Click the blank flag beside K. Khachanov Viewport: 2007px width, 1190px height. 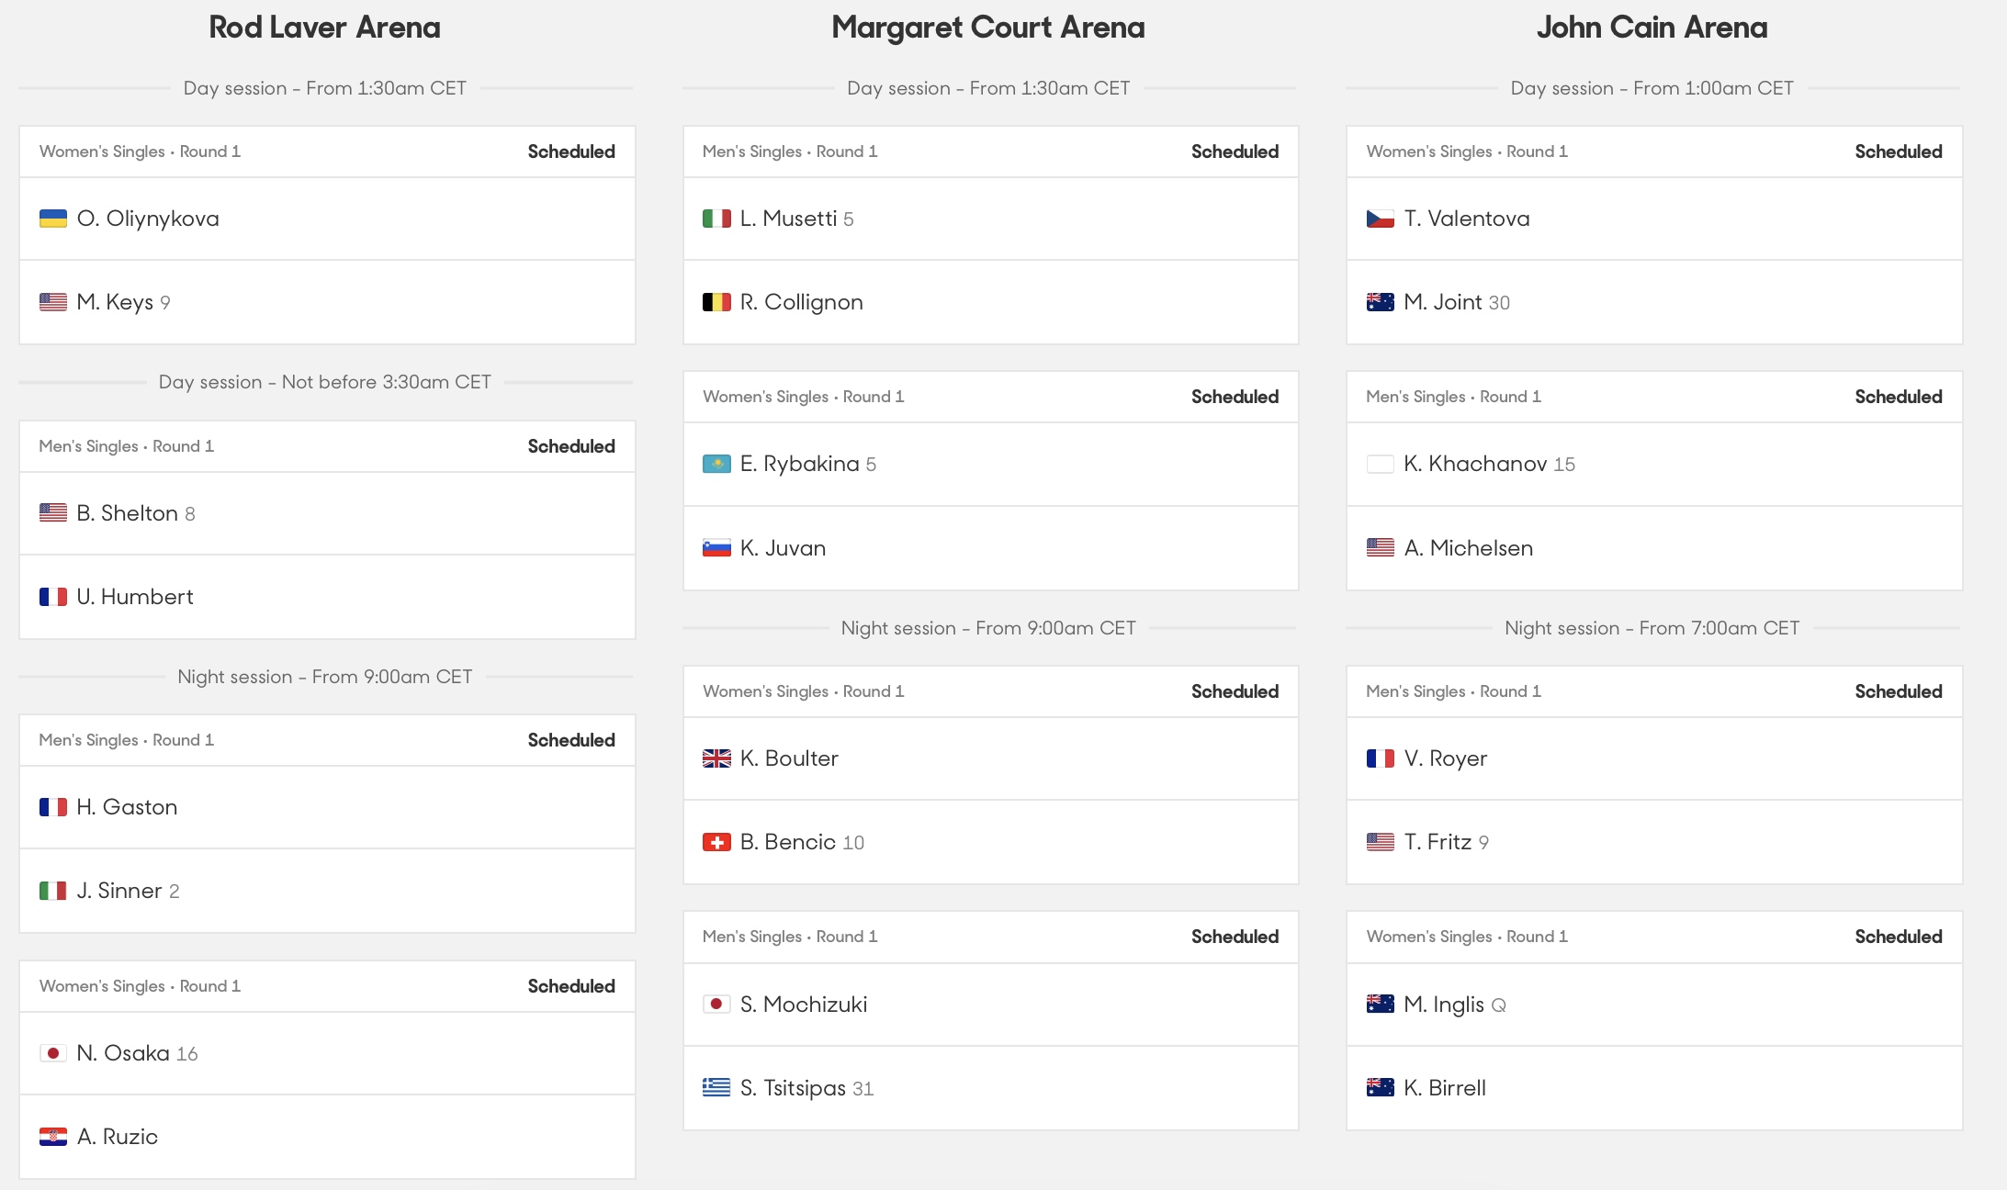[x=1381, y=464]
